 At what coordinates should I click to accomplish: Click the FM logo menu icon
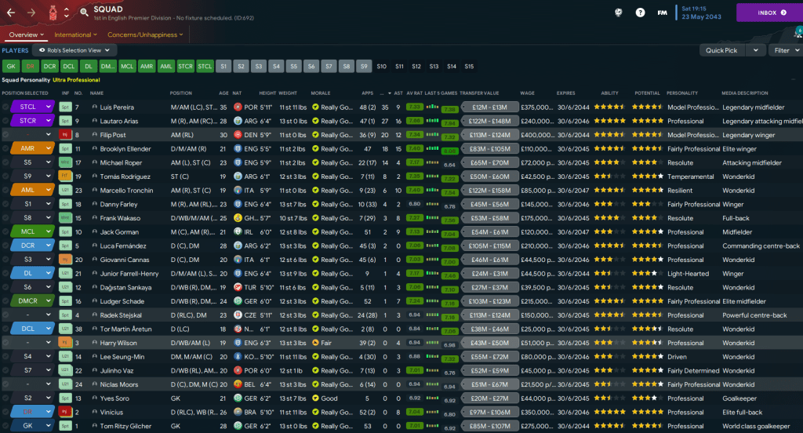(663, 13)
